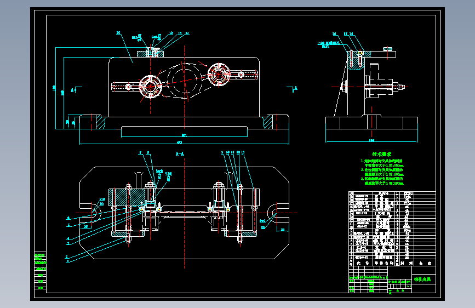This screenshot has height=308, width=475.
Task: Click the 零件名称 parts list header
Action: (x=384, y=263)
